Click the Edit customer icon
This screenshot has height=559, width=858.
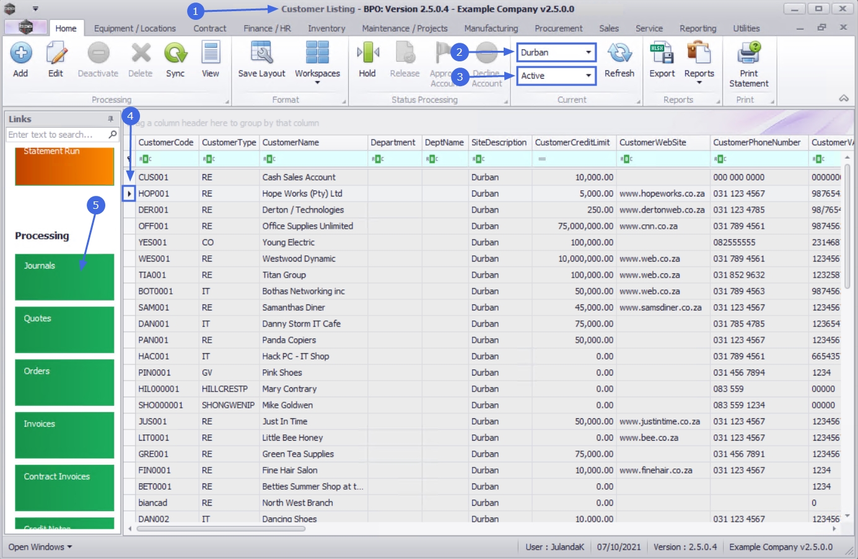[x=56, y=54]
